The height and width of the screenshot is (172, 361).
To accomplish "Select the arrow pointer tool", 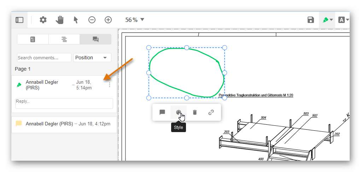I will click(75, 20).
